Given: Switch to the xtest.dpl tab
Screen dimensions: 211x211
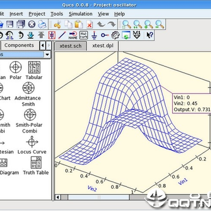Looking at the screenshot, I should pyautogui.click(x=103, y=46).
